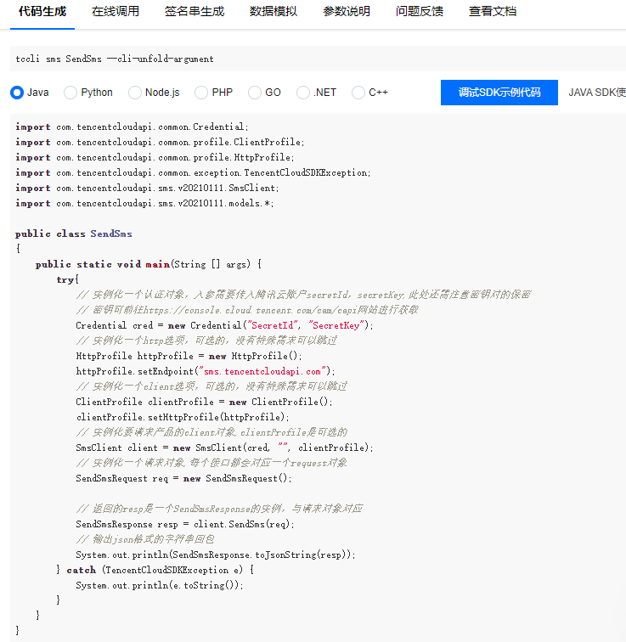Image resolution: width=626 pixels, height=642 pixels.
Task: Click the import ClientProfile code line
Action: tap(160, 142)
